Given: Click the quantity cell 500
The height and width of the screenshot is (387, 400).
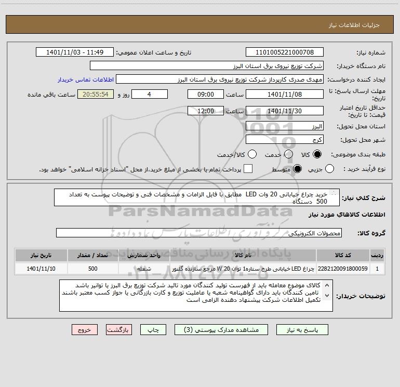Looking at the screenshot, I should [x=93, y=269].
